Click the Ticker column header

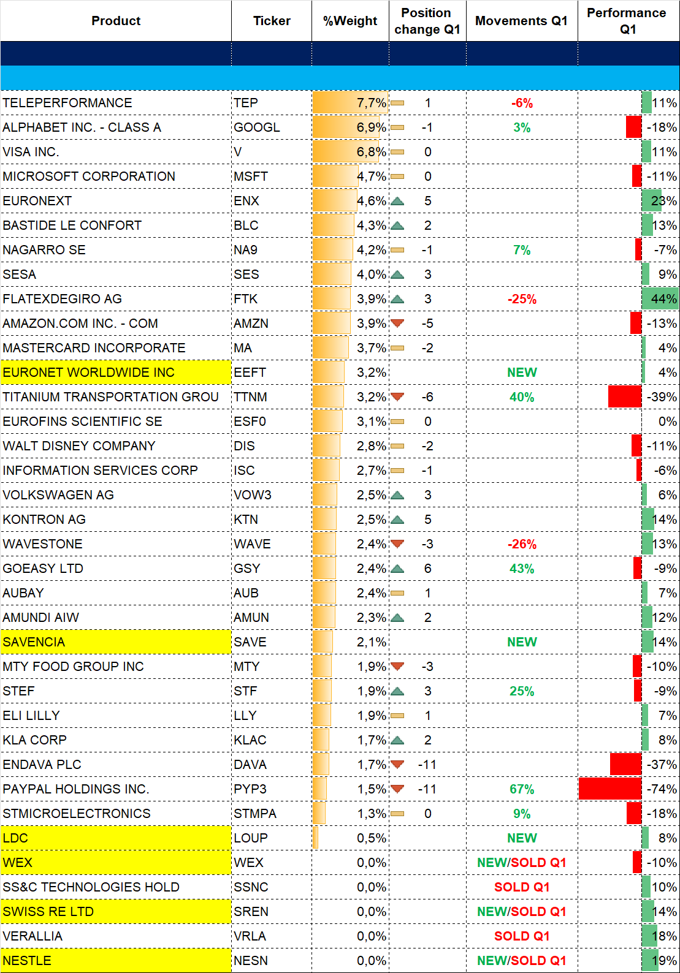point(272,21)
